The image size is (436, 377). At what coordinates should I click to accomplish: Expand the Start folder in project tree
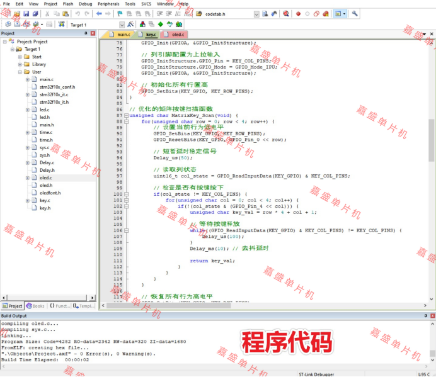[x=20, y=57]
